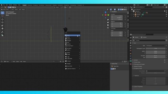This screenshot has width=168, height=94.
Task: Click the Armature object icon in outliner
Action: pos(135,13)
